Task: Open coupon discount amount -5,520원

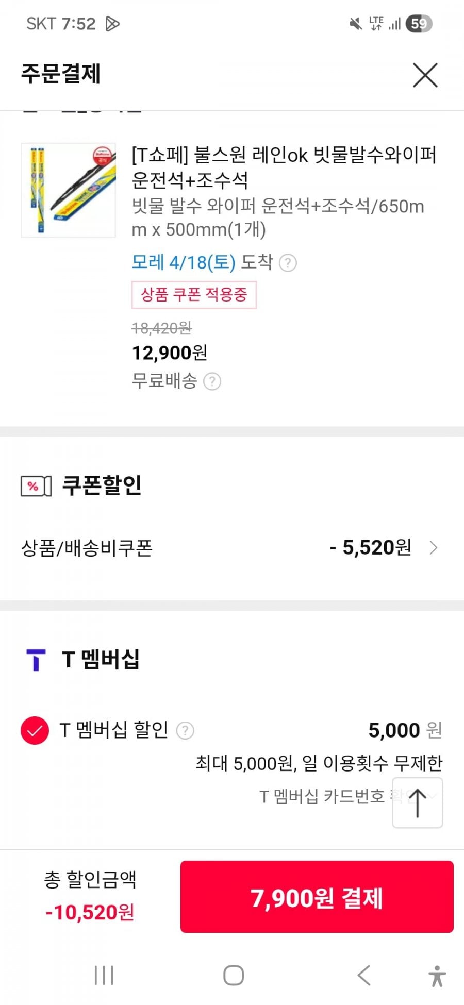Action: (x=370, y=548)
